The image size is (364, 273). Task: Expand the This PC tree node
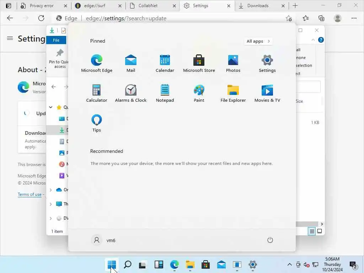50,204
